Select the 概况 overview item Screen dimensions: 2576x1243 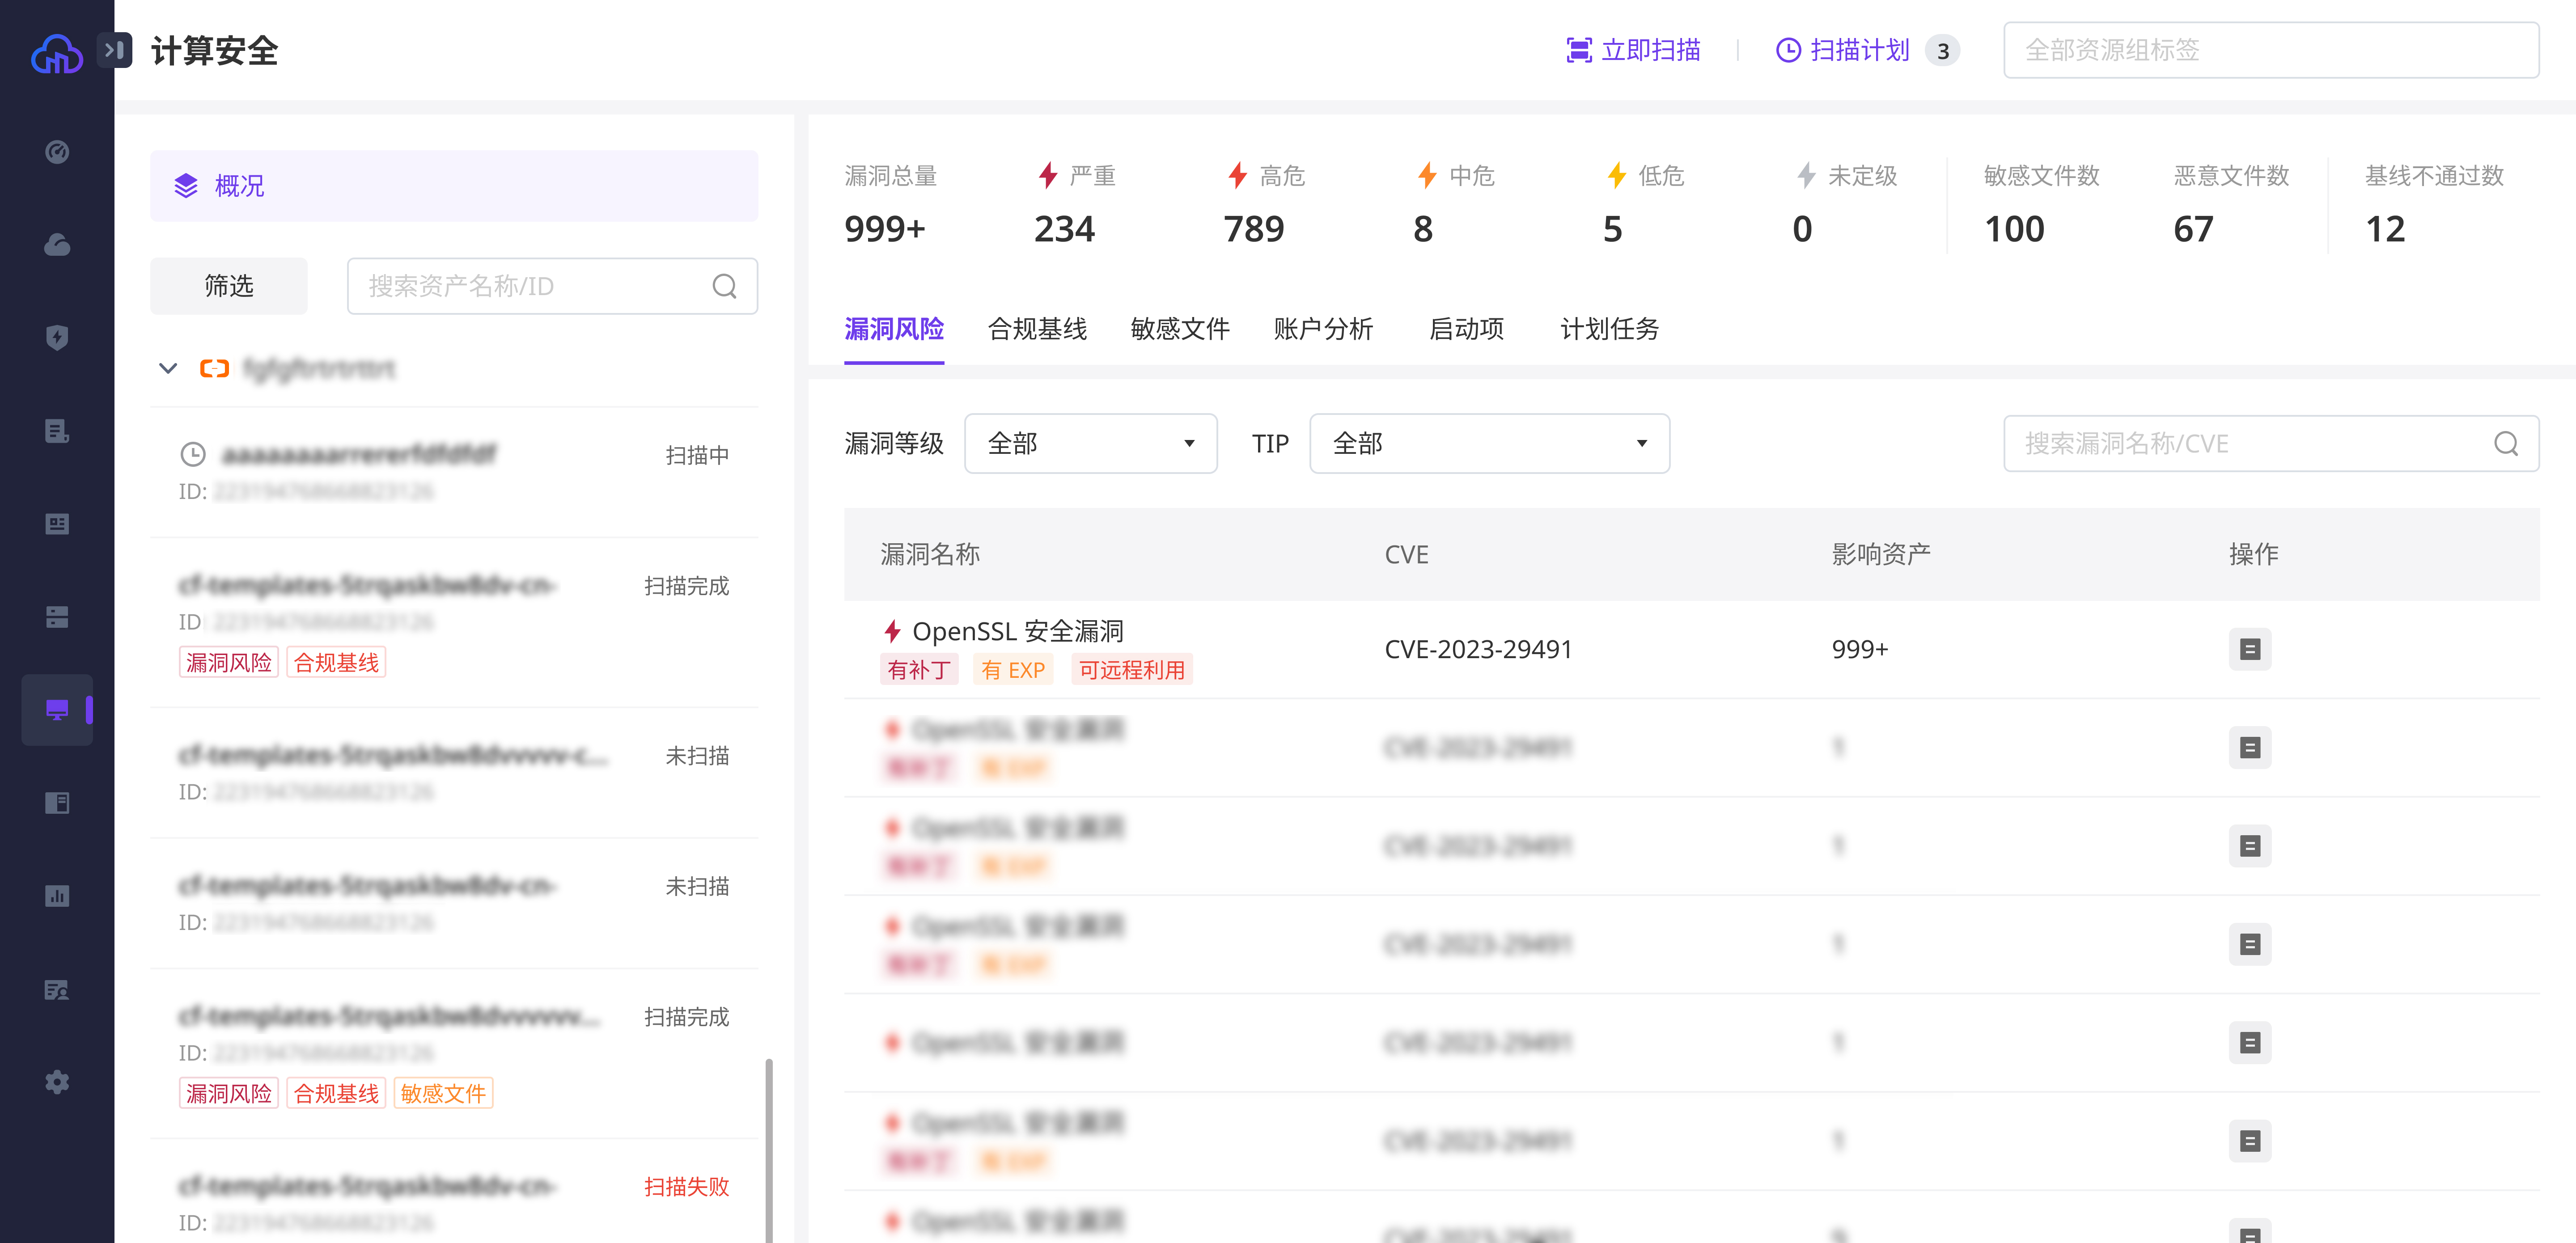[x=454, y=186]
